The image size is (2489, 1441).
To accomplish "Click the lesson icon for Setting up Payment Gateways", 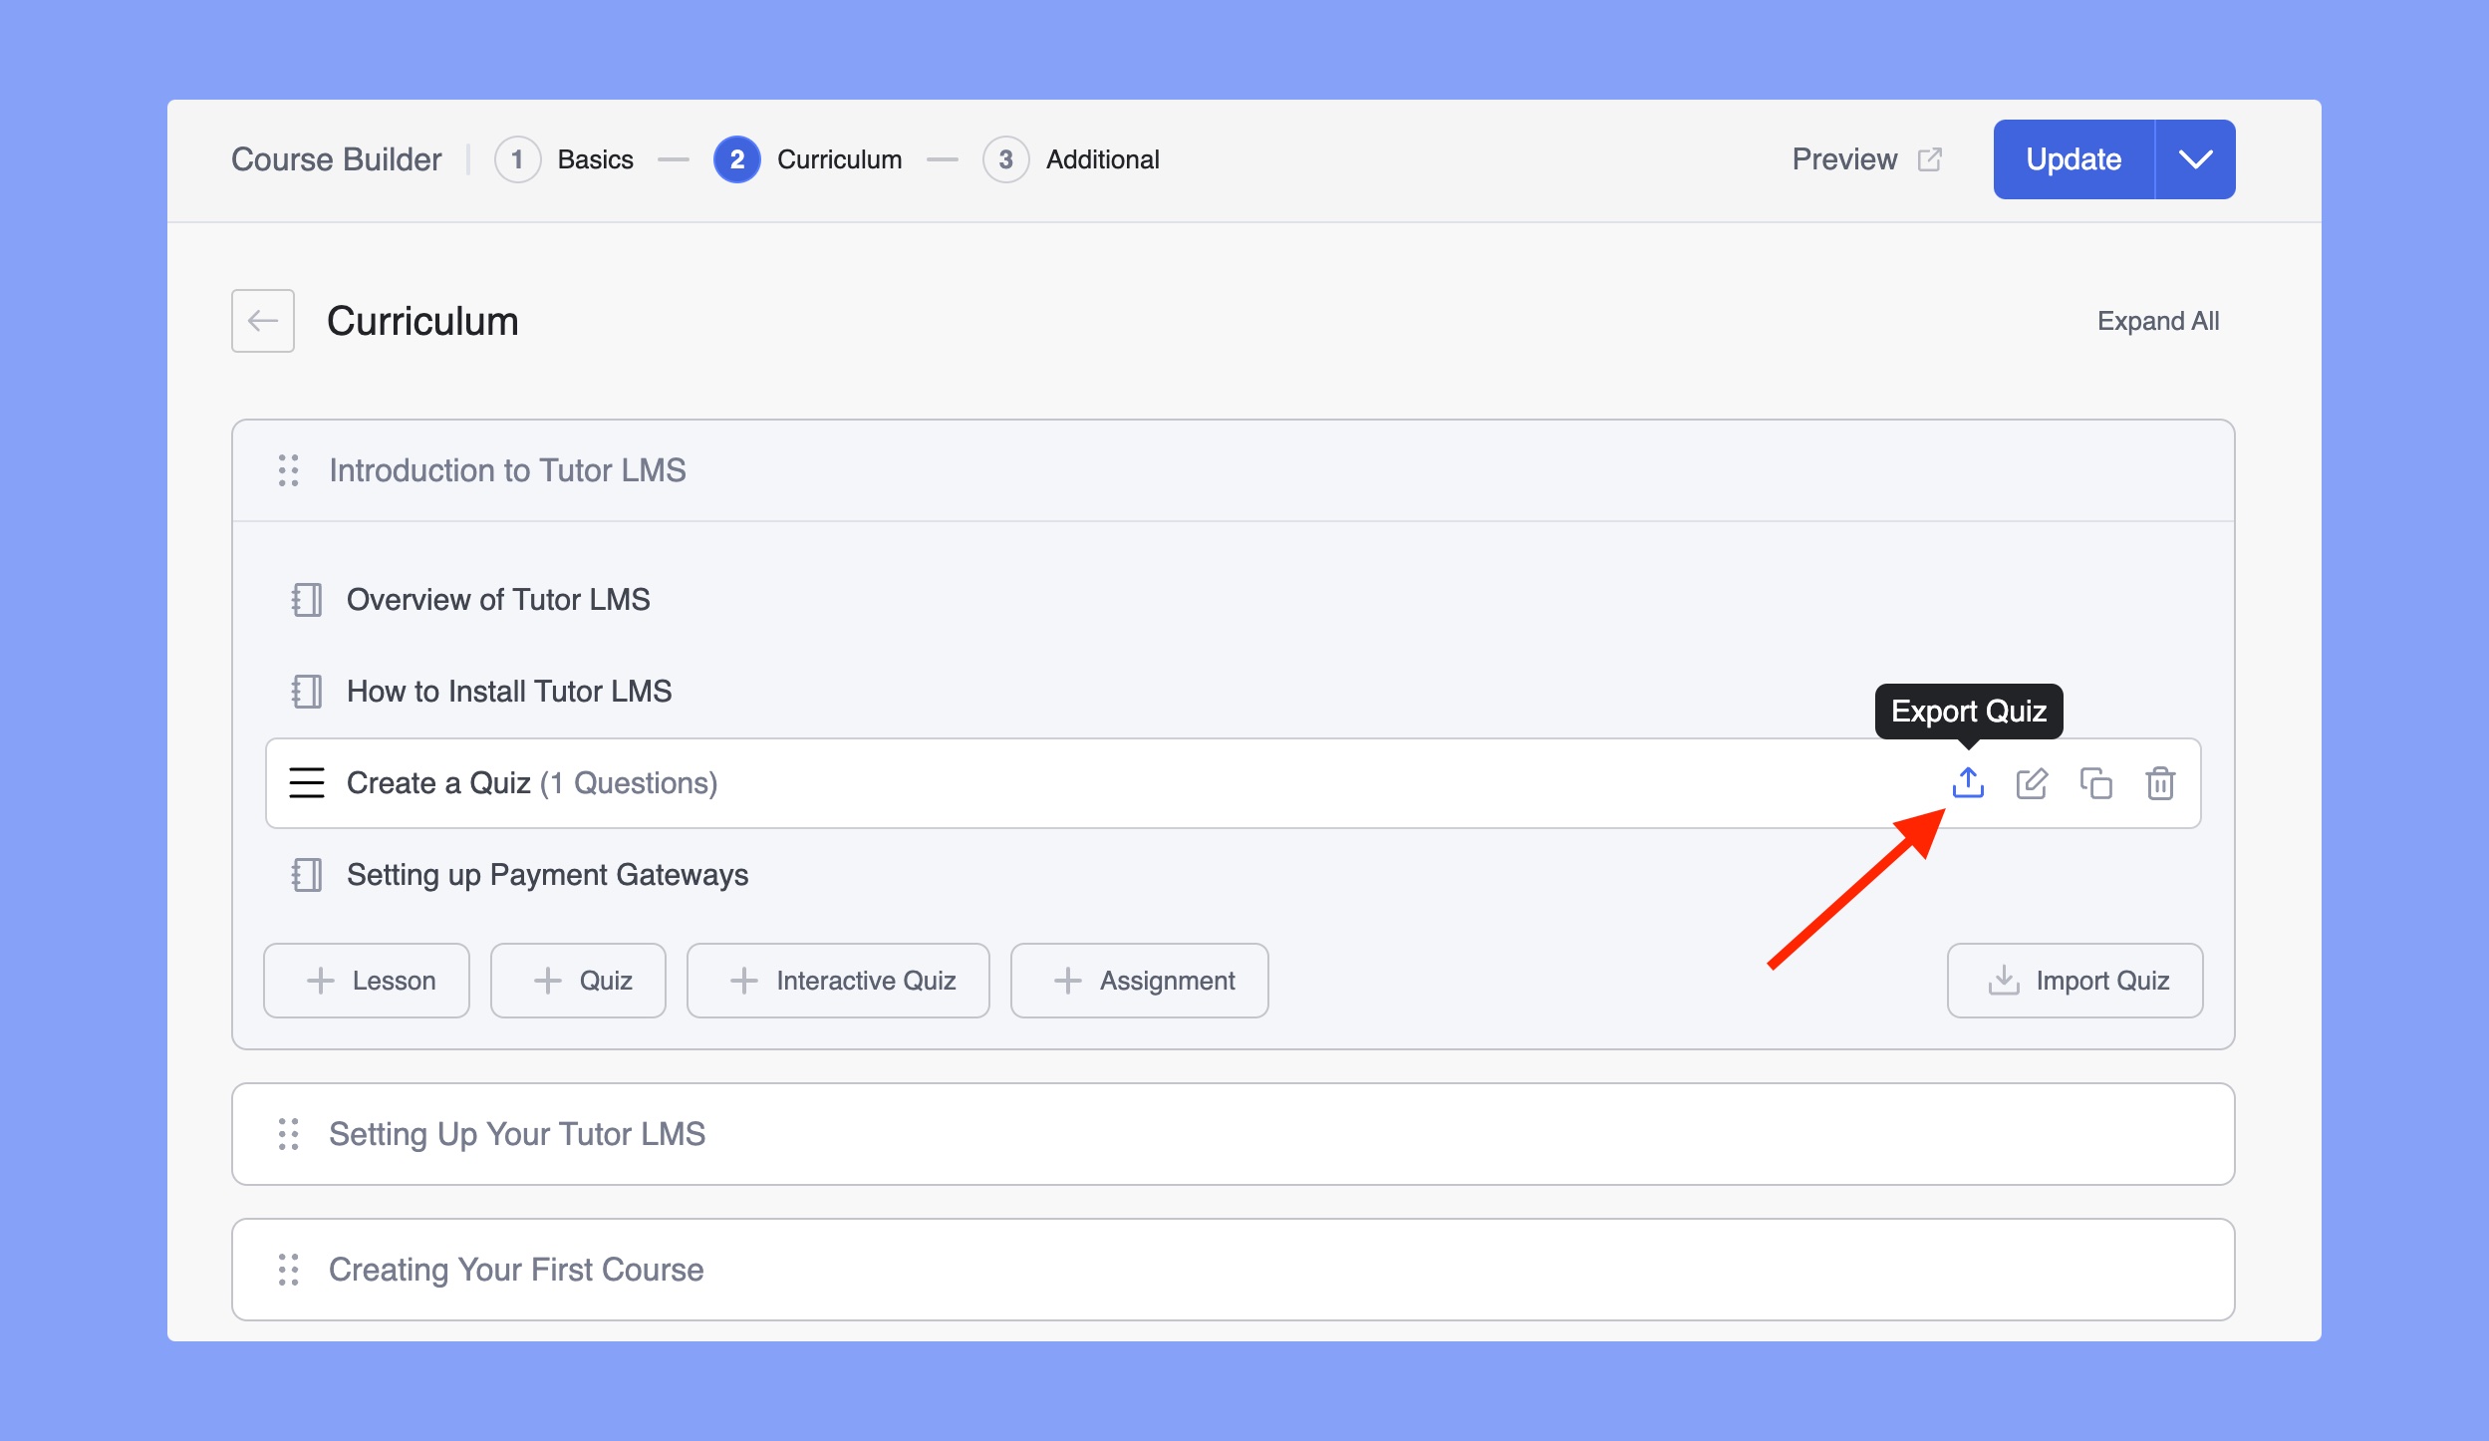I will (307, 875).
